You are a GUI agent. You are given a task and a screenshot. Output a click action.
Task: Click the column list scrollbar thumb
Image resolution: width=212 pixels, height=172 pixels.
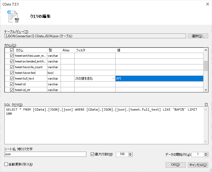206,66
